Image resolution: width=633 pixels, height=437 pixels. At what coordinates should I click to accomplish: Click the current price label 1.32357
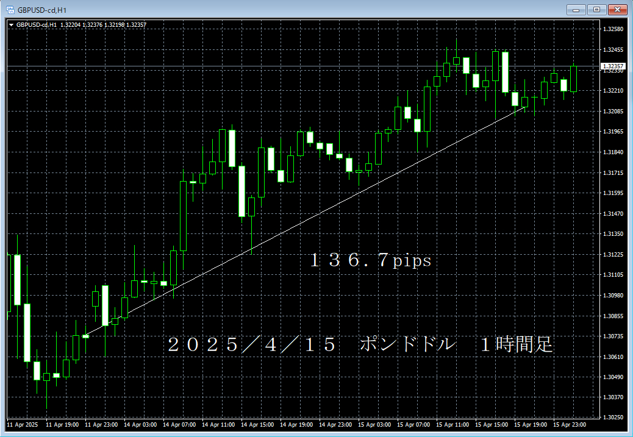click(613, 66)
